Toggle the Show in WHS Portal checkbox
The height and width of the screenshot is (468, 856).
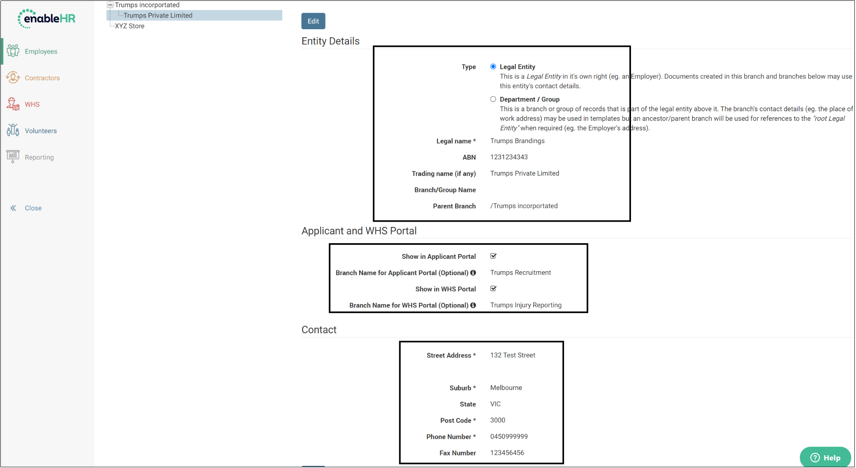click(493, 288)
